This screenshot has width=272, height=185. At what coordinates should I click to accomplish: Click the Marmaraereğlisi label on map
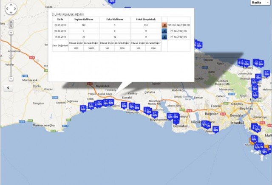[x=44, y=125]
